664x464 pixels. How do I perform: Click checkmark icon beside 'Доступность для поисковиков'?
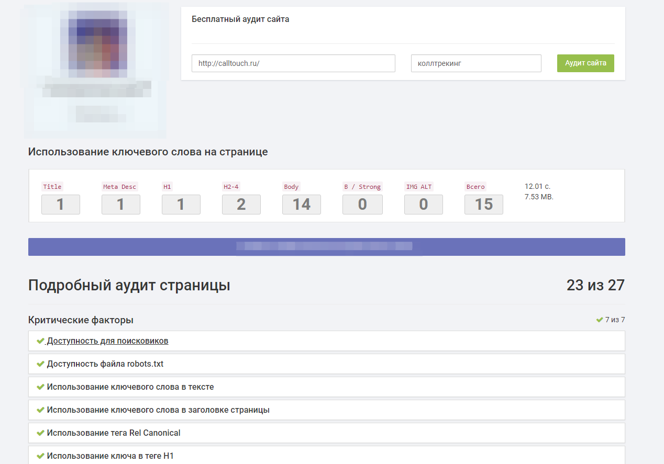(40, 341)
